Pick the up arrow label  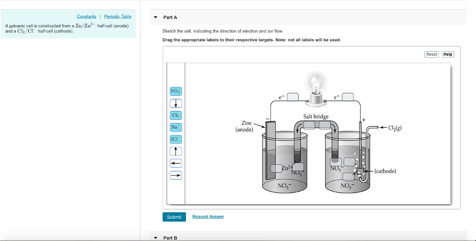click(176, 151)
